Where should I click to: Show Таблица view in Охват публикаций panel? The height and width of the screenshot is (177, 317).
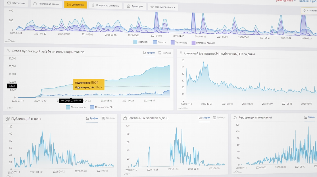click(x=164, y=53)
